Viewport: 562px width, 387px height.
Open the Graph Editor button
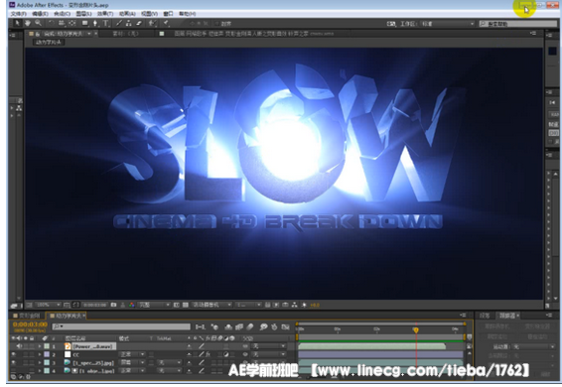pyautogui.click(x=286, y=326)
